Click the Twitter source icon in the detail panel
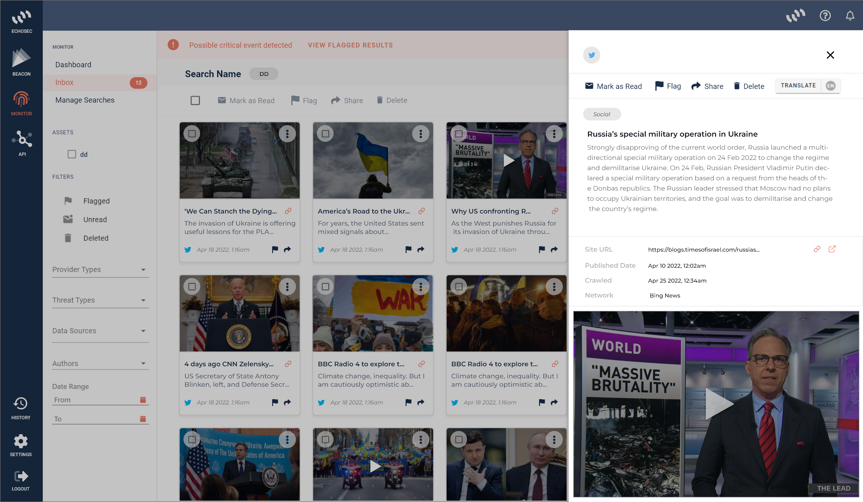Image resolution: width=863 pixels, height=502 pixels. point(592,55)
